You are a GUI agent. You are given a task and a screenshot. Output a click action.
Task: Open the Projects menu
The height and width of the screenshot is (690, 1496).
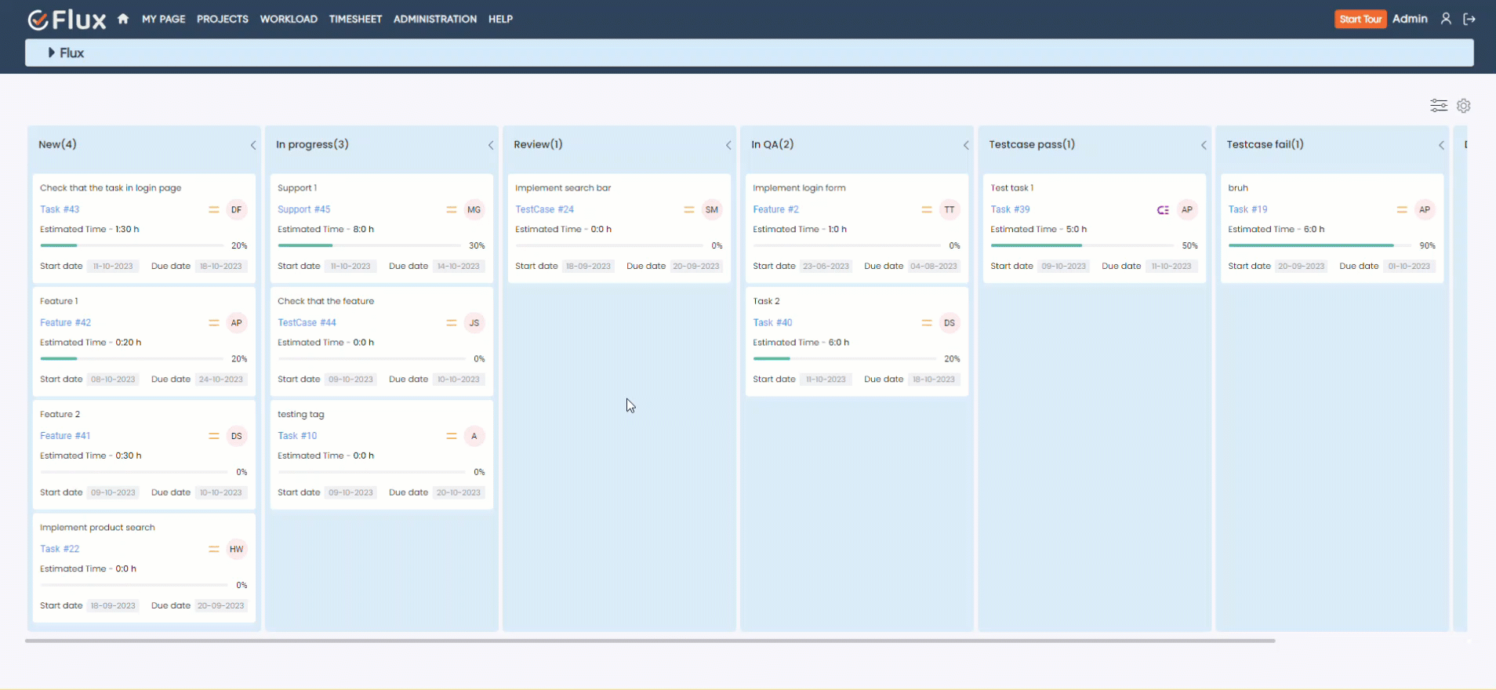222,19
